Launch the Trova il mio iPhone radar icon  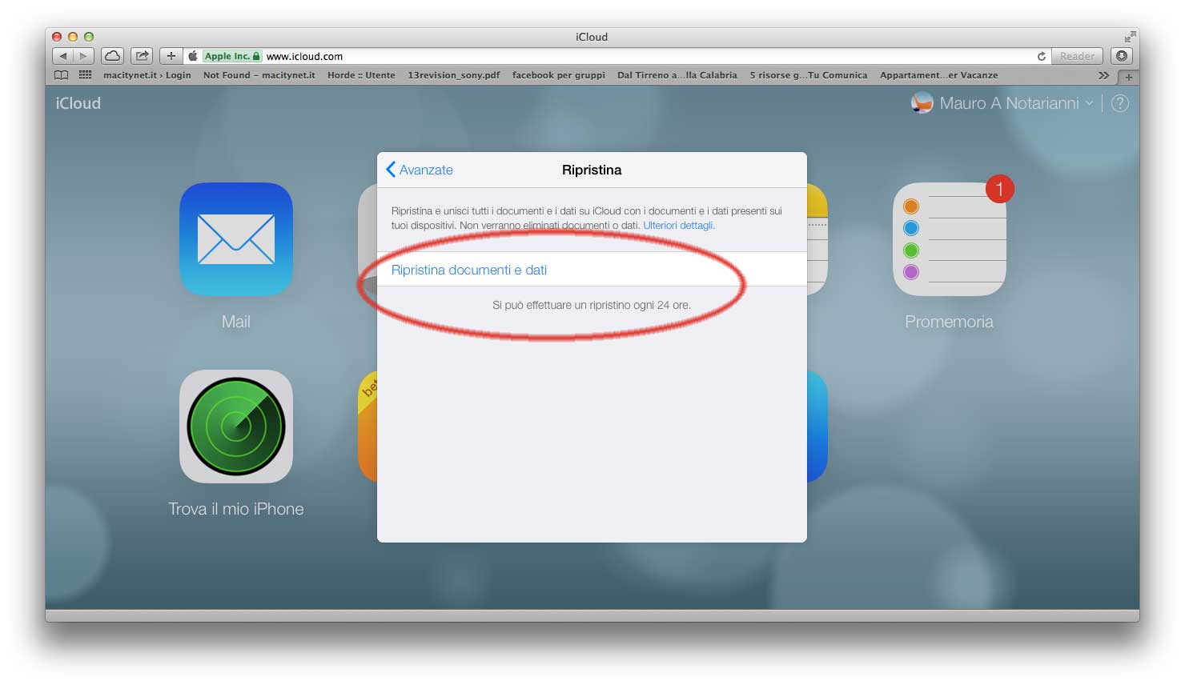point(236,427)
